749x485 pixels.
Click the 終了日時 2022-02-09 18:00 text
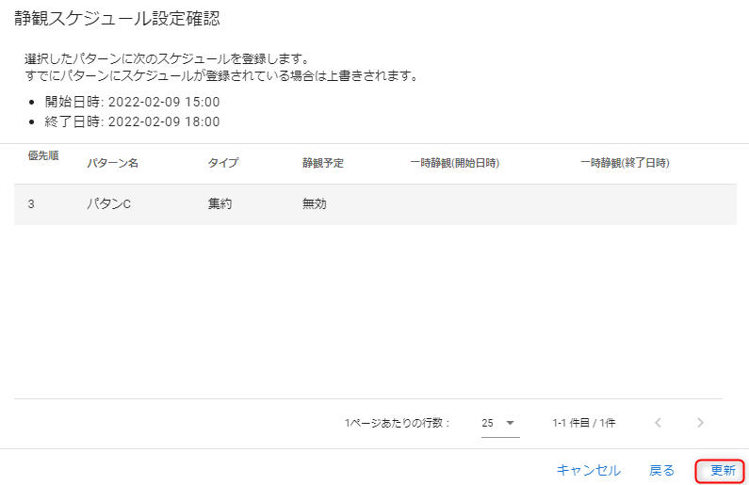click(x=132, y=121)
